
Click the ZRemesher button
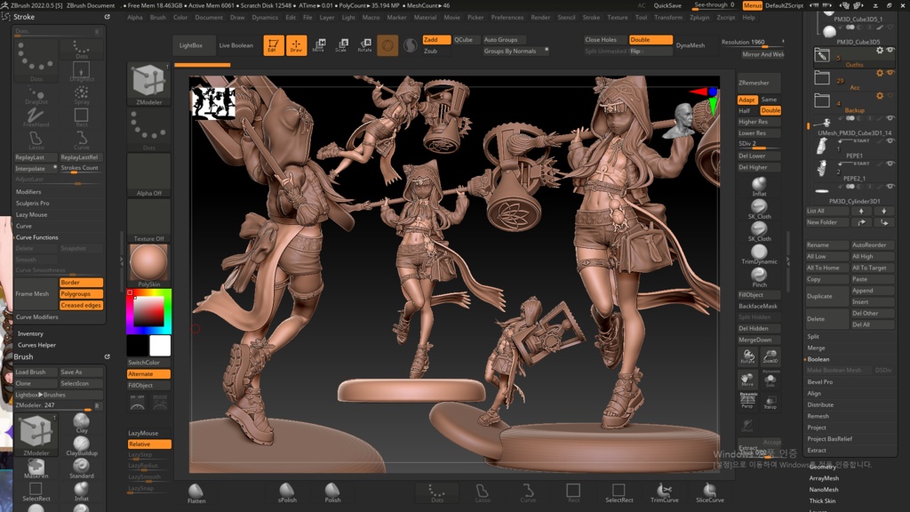coord(758,83)
